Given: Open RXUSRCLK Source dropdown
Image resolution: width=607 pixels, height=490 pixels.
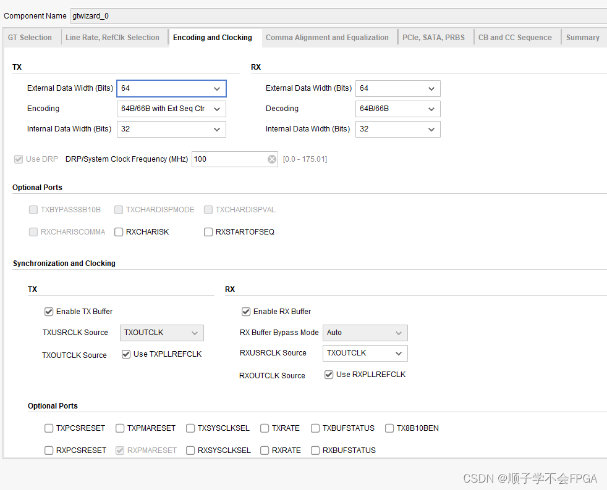Looking at the screenshot, I should click(365, 353).
